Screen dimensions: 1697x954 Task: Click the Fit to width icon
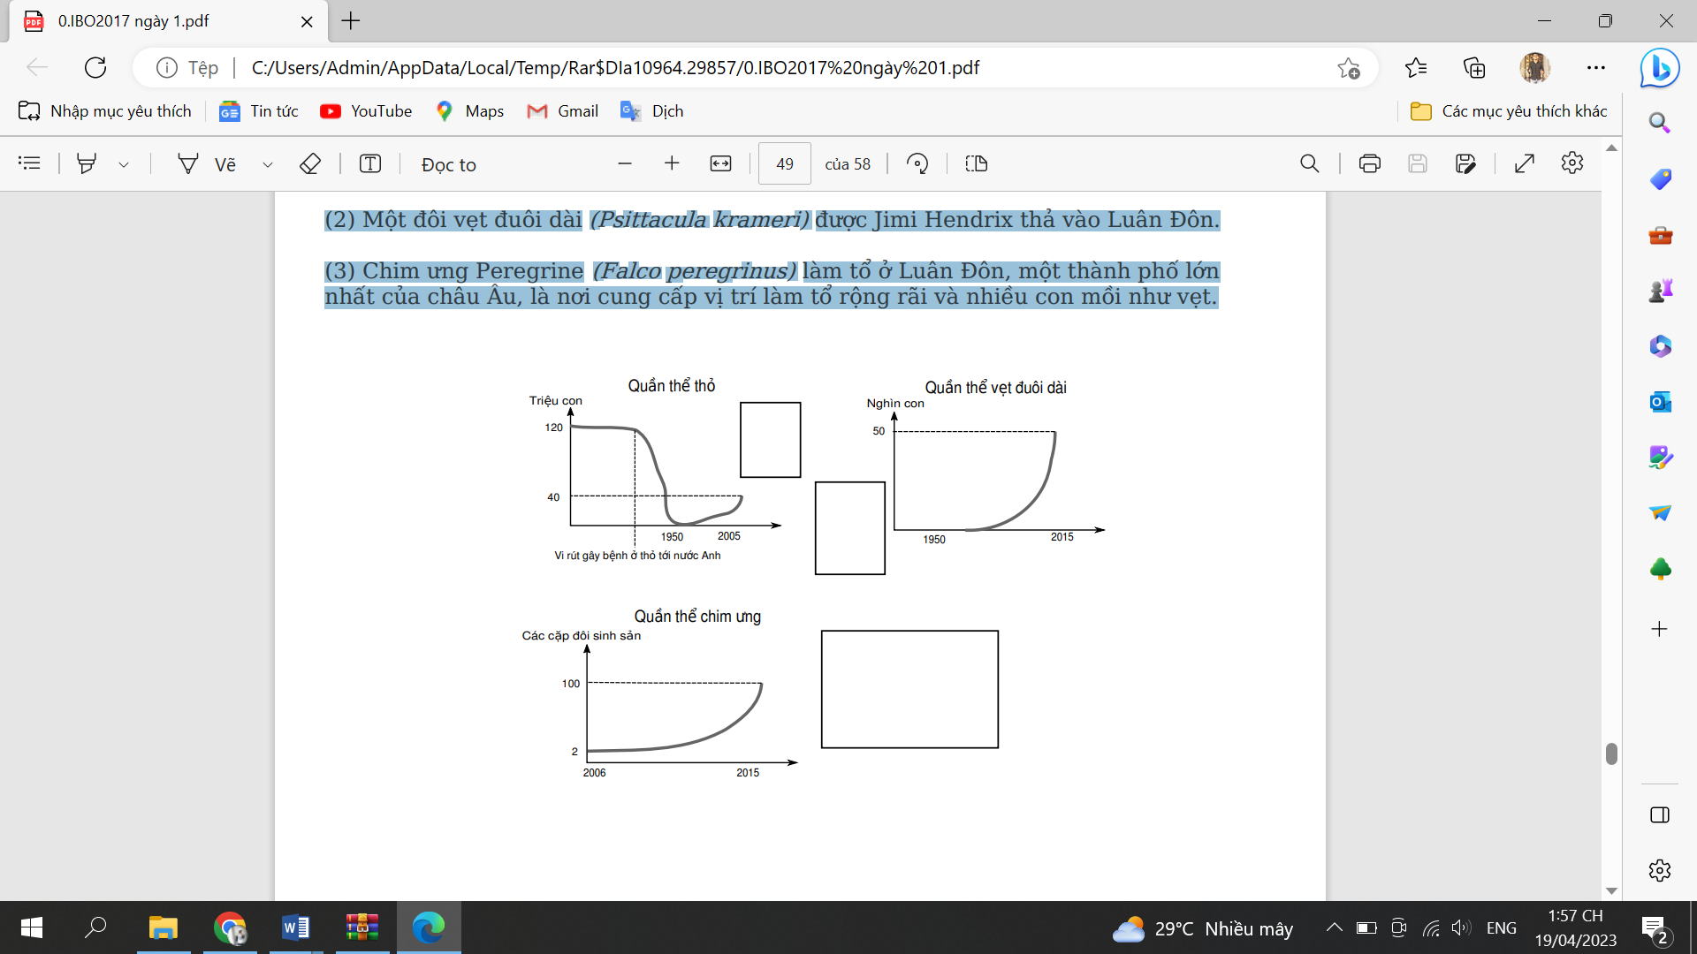point(720,163)
